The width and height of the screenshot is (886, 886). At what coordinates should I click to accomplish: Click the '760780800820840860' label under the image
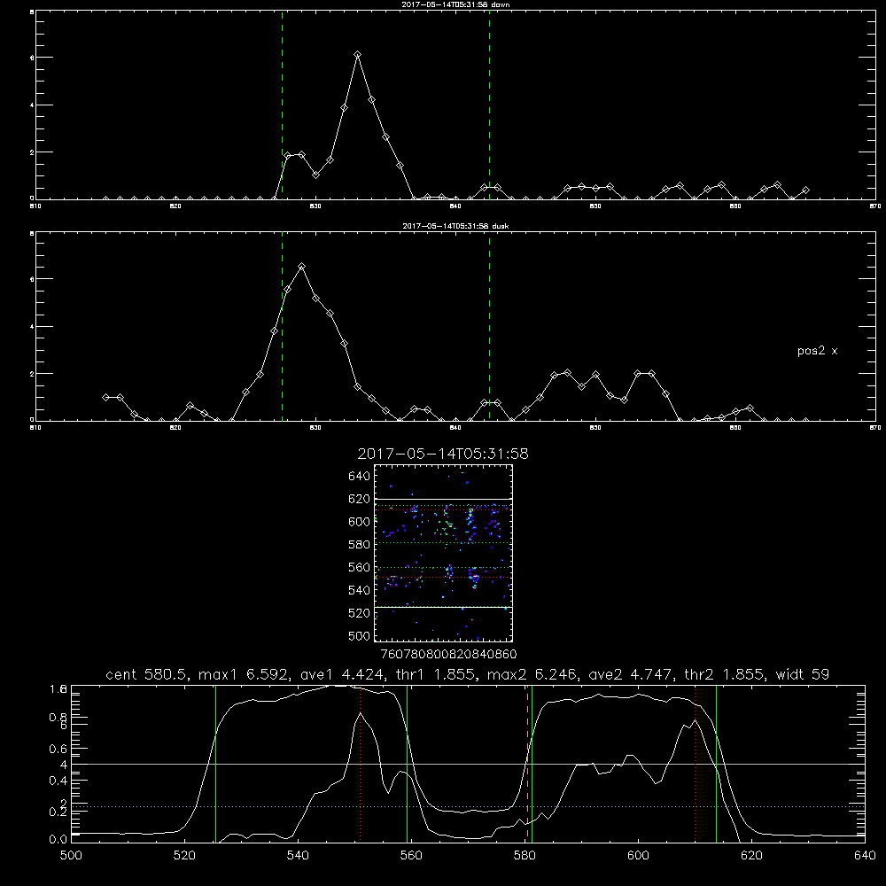pos(448,655)
